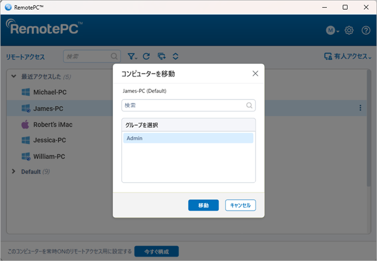Click the computer list vertical scrollbar
The width and height of the screenshot is (377, 261).
point(369,128)
